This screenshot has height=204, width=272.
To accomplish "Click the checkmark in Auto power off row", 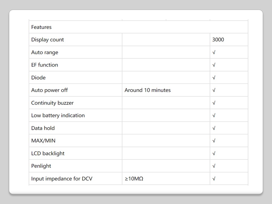I will pos(214,90).
